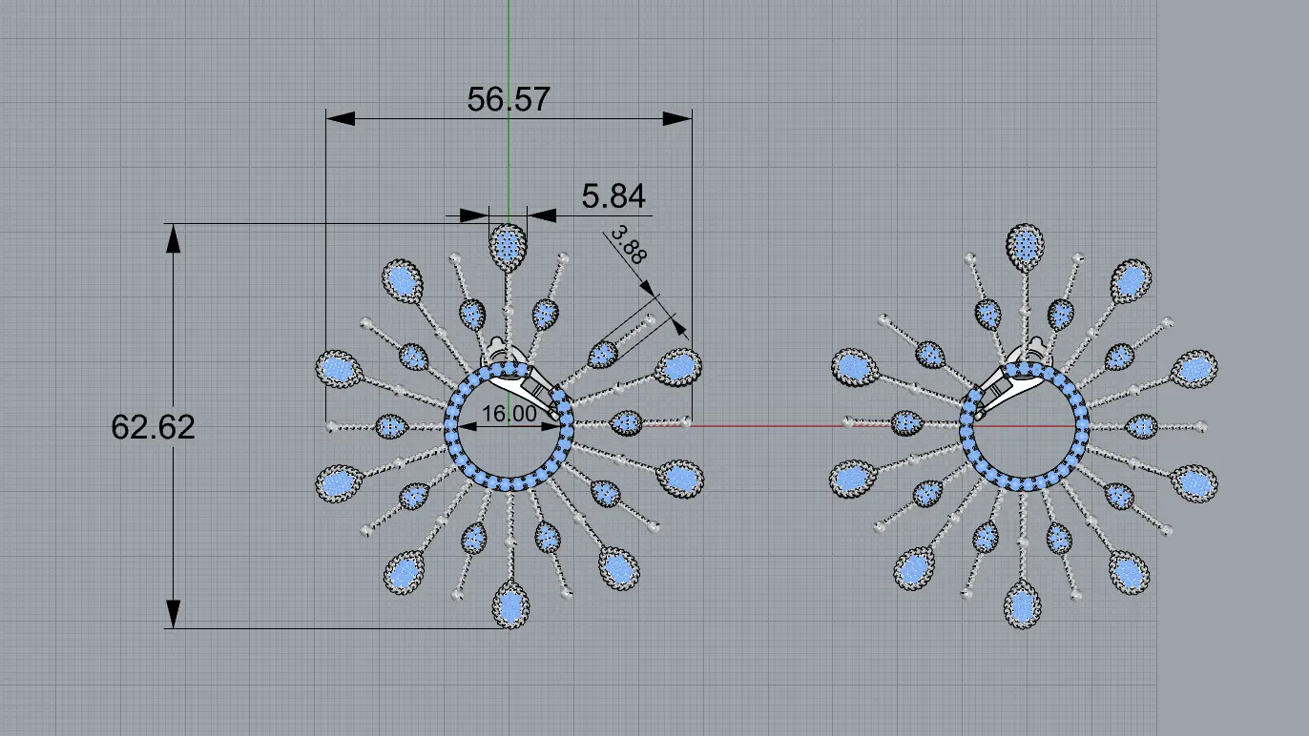
Task: Click the far-left large teardrop gem above the axis on left earring
Action: (336, 368)
